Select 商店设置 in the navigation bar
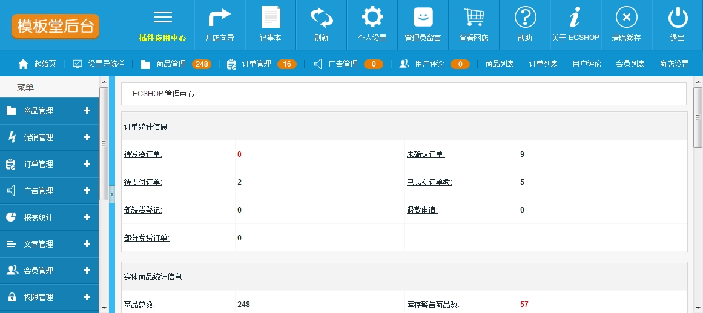Image resolution: width=703 pixels, height=313 pixels. pos(674,64)
